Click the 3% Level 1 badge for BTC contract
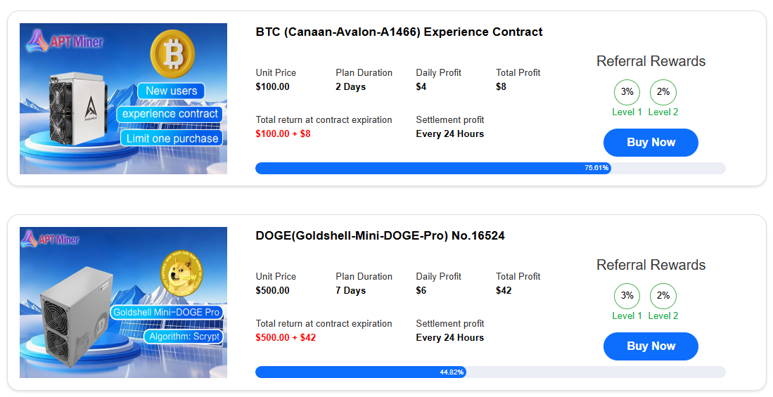The width and height of the screenshot is (773, 397). pos(627,92)
